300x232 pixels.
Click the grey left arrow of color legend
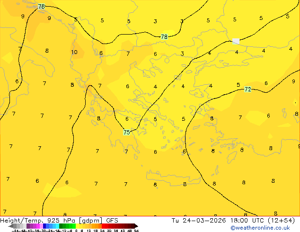pyautogui.click(x=11, y=226)
